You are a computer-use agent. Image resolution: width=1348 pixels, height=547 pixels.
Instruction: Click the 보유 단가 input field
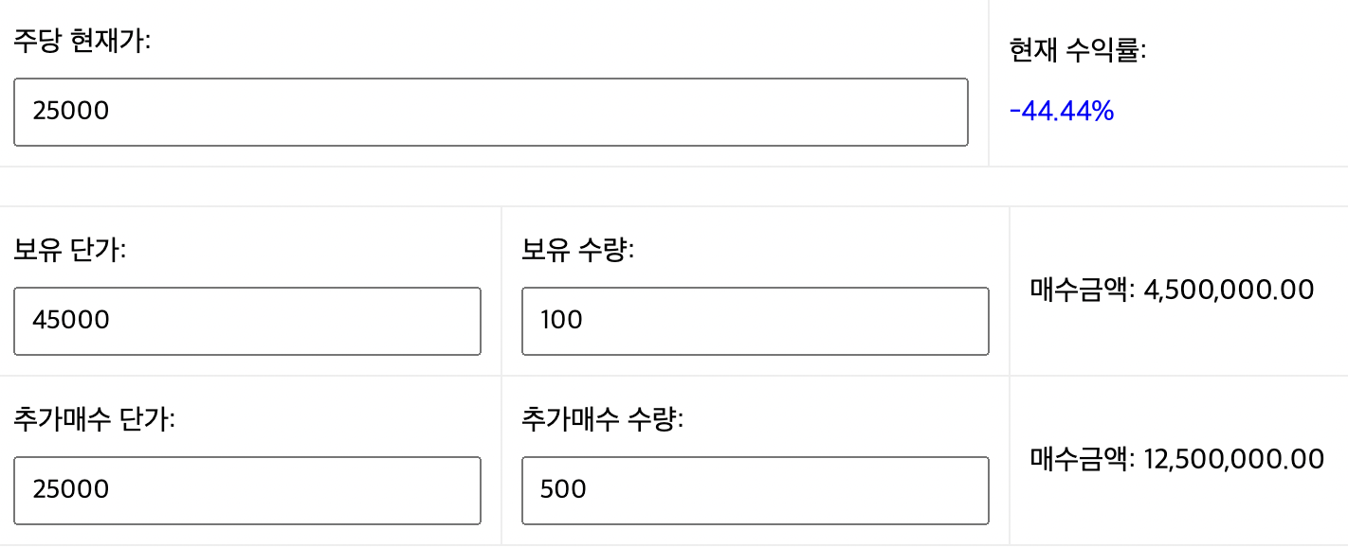click(246, 320)
